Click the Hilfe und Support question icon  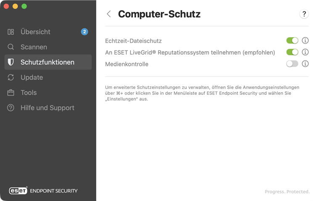click(11, 108)
